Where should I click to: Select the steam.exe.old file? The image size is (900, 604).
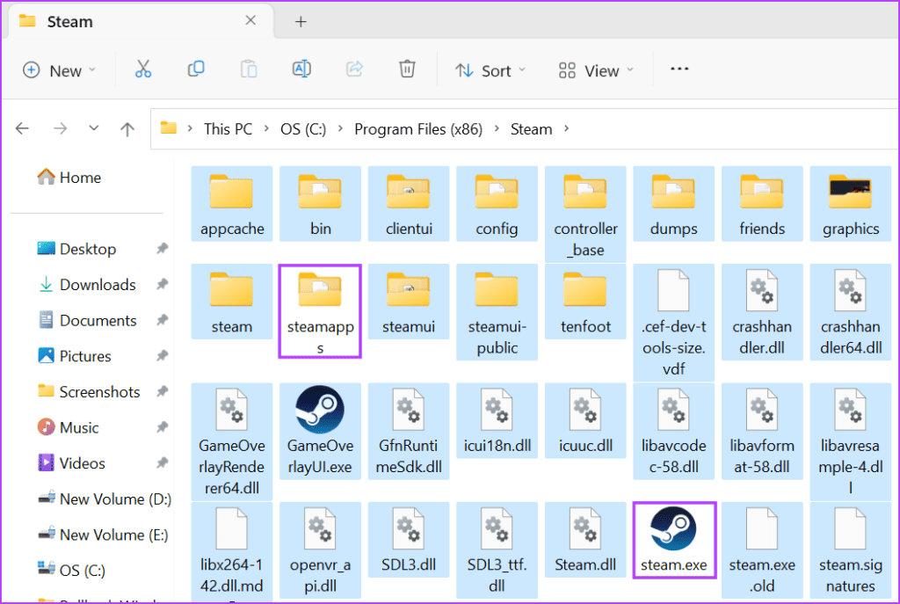tap(762, 550)
